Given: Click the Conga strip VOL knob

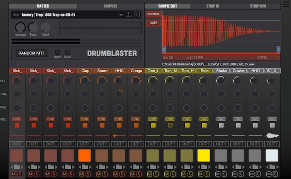Looking at the screenshot, I should pyautogui.click(x=136, y=81).
